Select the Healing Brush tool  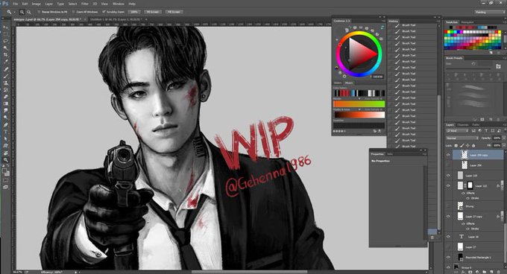pos(5,69)
